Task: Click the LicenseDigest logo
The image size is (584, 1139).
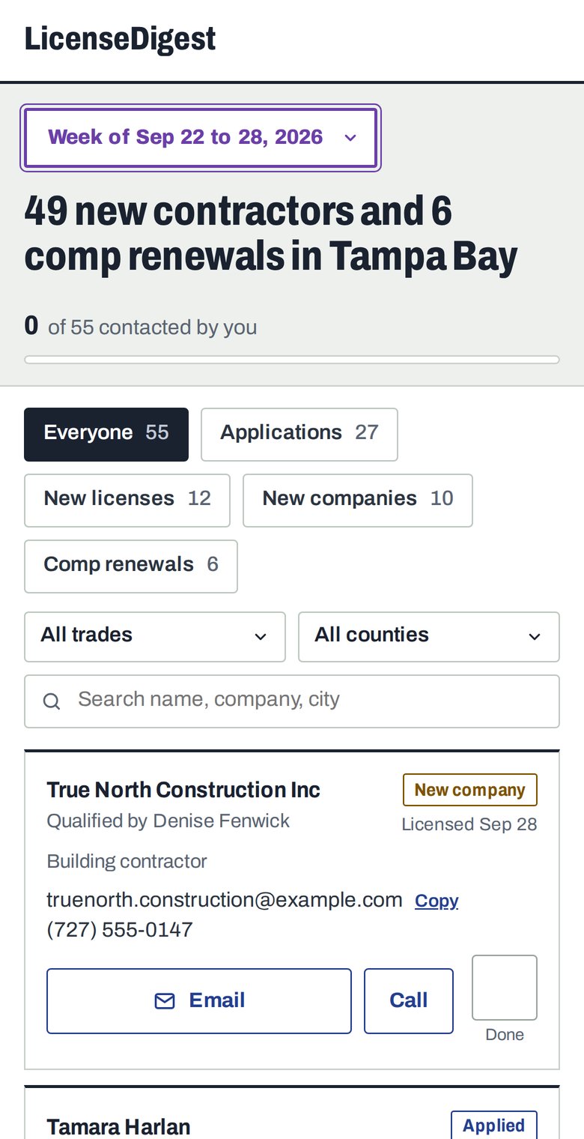Action: pyautogui.click(x=120, y=39)
